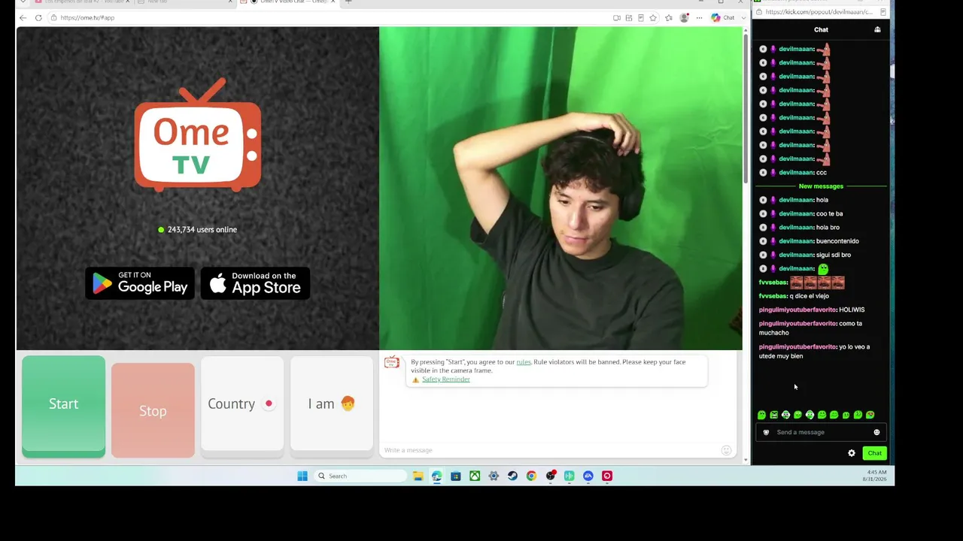Click the '243,734 users online' counter
The width and height of the screenshot is (963, 541).
pyautogui.click(x=197, y=230)
